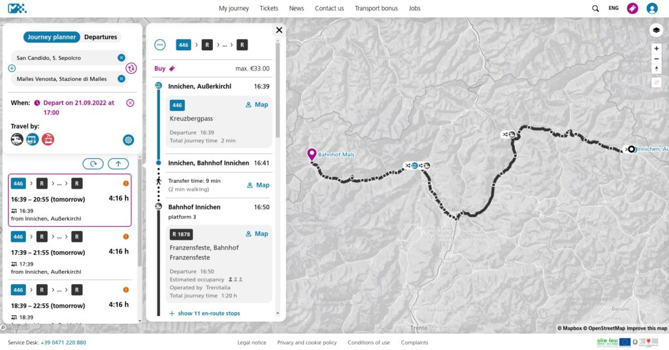Open News page
Image resolution: width=669 pixels, height=350 pixels.
[x=297, y=8]
